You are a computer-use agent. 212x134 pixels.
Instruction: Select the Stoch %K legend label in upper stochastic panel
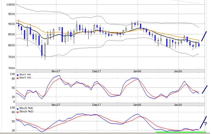point(25,75)
